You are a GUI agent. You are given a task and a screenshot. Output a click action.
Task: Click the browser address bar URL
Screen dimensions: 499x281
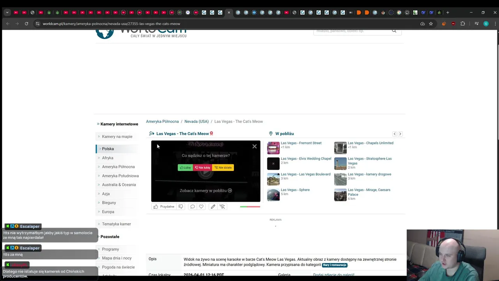point(111,24)
